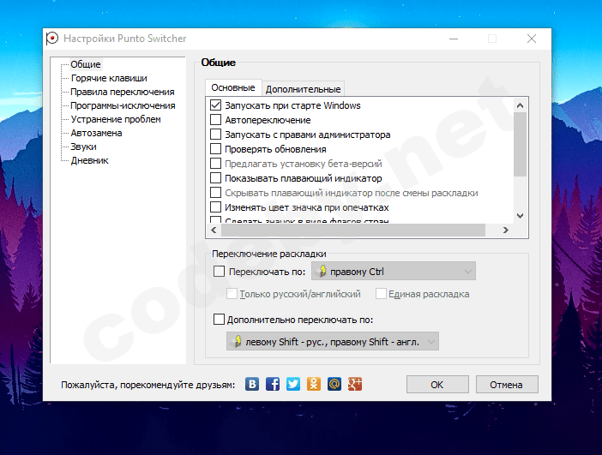The width and height of the screenshot is (602, 455).
Task: Tick the 'Единая раскладка' checkbox
Action: coord(381,294)
